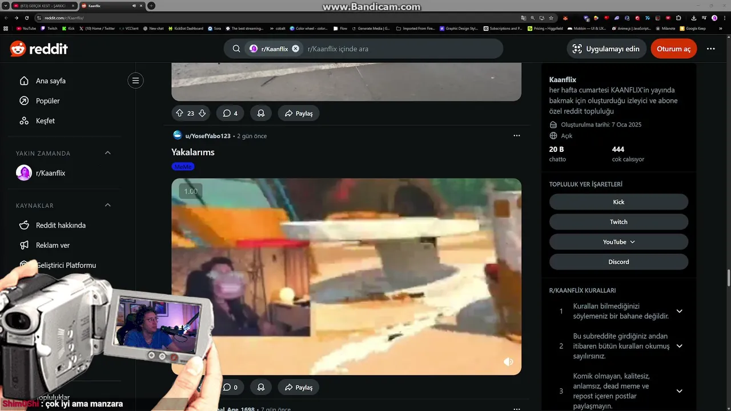This screenshot has height=411, width=731.
Task: Click 'Paylaş' on the upper post
Action: click(x=299, y=113)
